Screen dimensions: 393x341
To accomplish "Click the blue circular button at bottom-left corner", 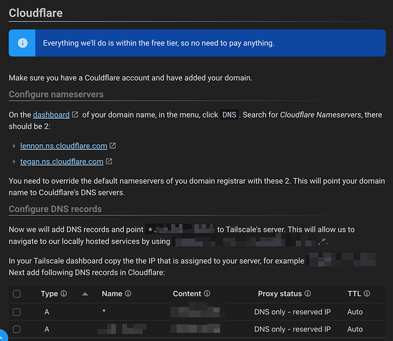I will tap(2, 336).
